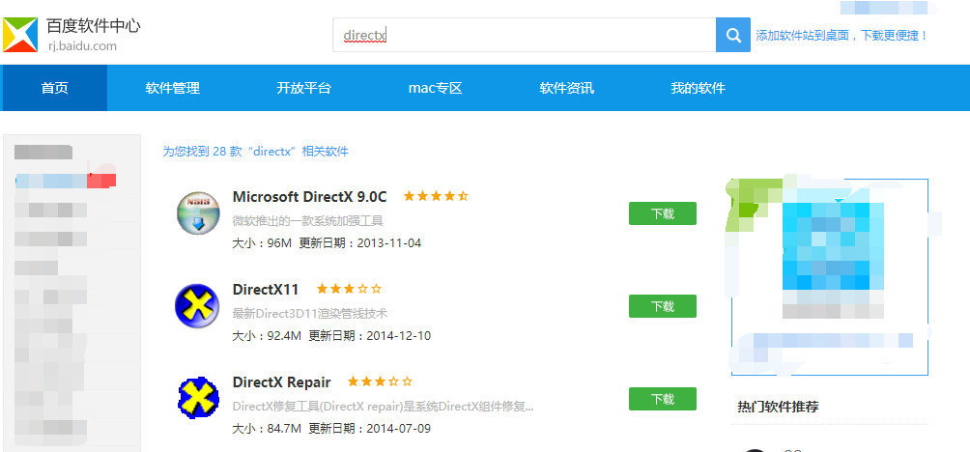
Task: Open the 软件资讯 tab
Action: (567, 88)
